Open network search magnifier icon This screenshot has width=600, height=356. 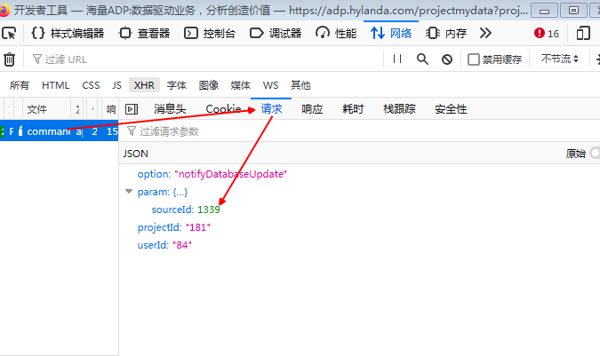pyautogui.click(x=422, y=59)
